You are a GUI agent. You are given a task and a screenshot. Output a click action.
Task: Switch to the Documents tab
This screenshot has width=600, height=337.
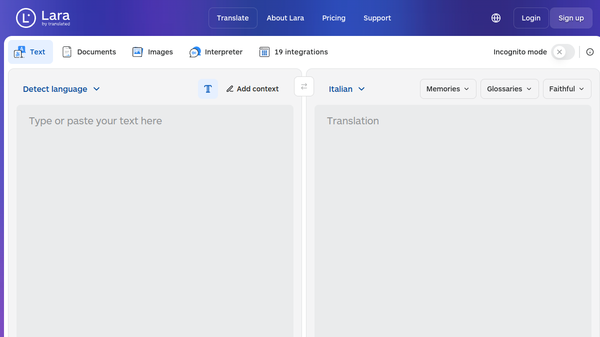click(x=89, y=52)
